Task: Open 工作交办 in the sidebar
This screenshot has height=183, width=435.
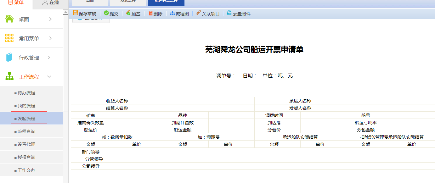Action: [31, 170]
